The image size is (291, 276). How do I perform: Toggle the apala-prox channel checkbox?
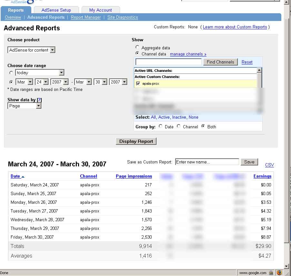point(138,84)
